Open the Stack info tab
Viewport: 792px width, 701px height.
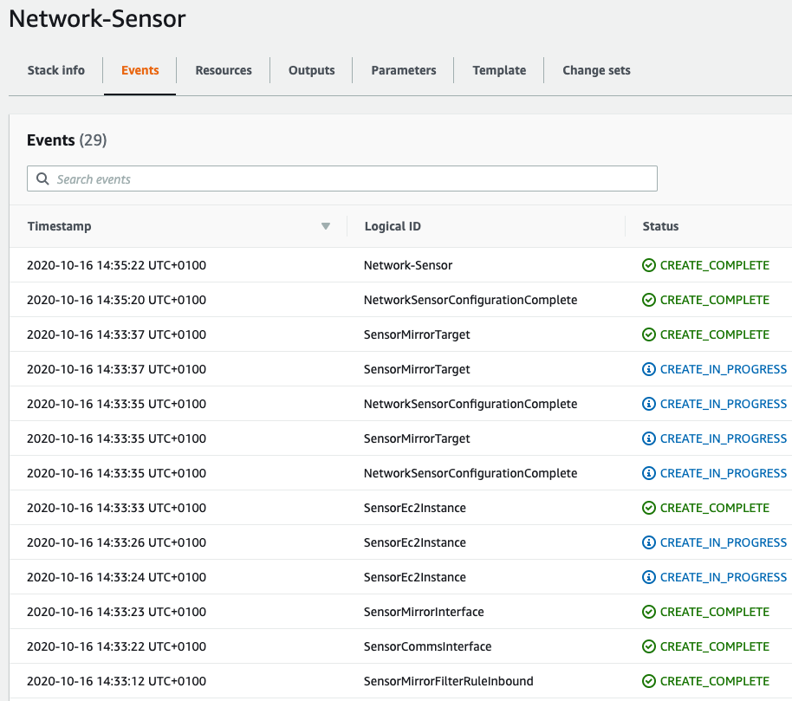[55, 70]
